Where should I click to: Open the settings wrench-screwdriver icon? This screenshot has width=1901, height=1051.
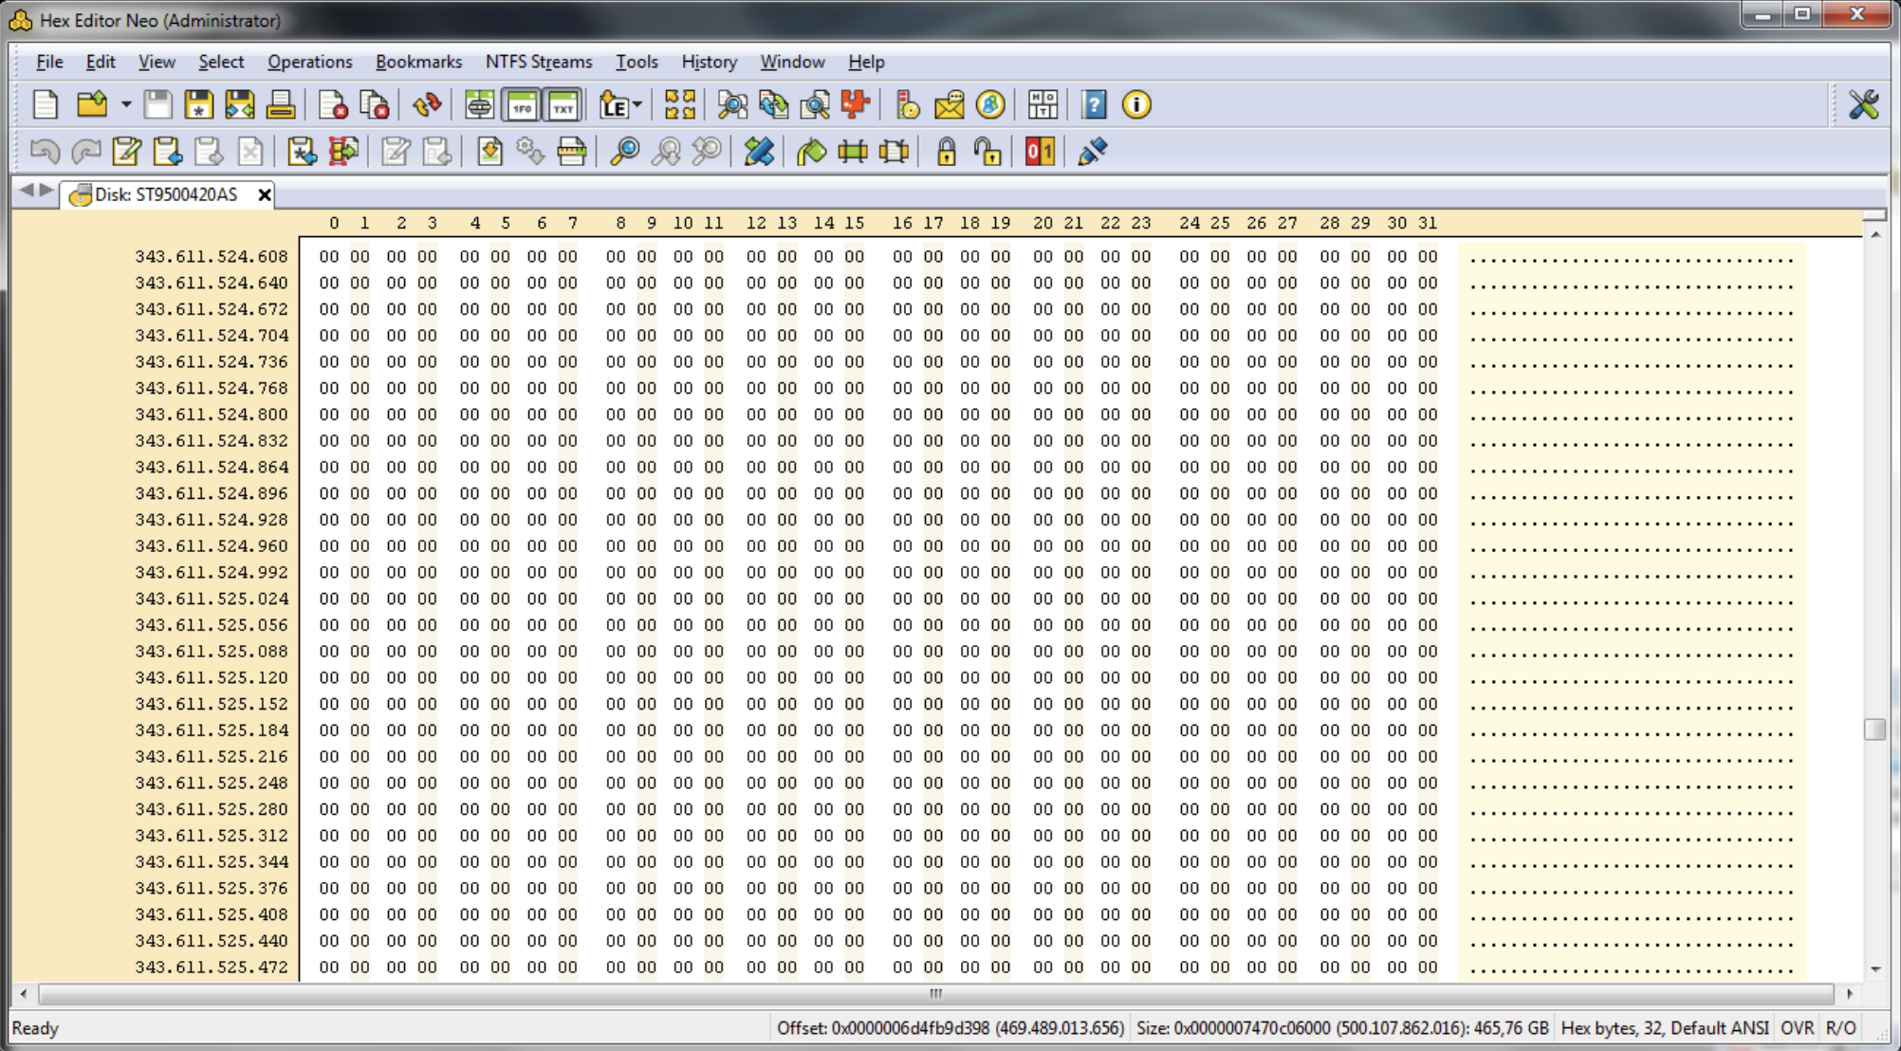coord(1863,105)
